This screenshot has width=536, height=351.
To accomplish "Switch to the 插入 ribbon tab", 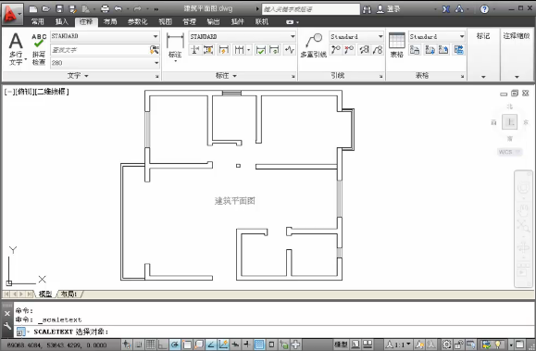I will [x=62, y=22].
